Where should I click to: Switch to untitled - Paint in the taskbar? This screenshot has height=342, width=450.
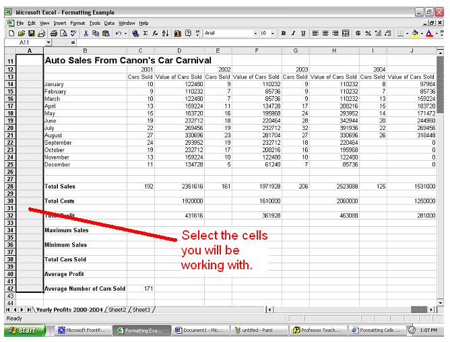(257, 331)
